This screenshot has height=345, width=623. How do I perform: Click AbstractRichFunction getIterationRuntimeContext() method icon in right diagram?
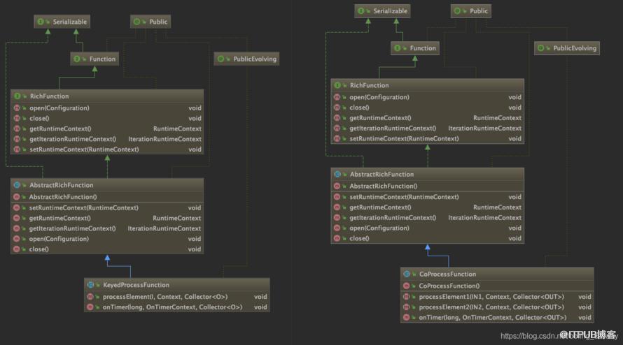point(337,218)
